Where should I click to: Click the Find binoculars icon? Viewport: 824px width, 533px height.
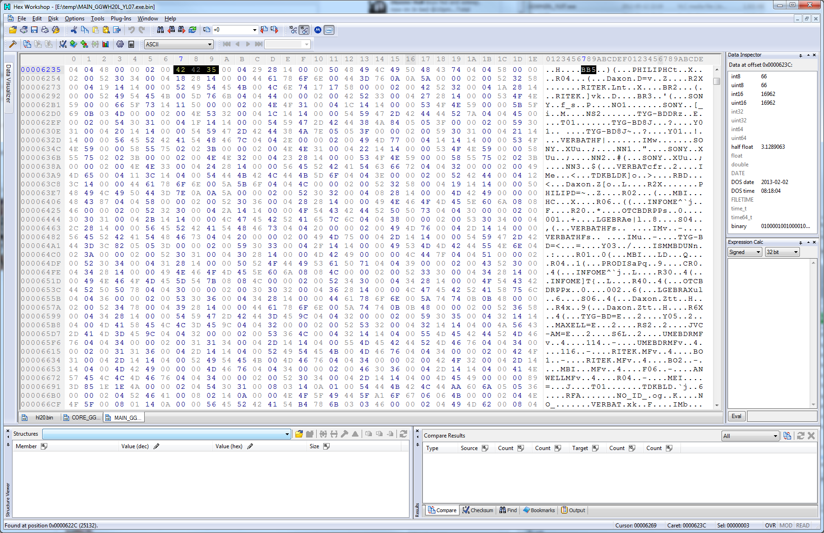point(160,30)
